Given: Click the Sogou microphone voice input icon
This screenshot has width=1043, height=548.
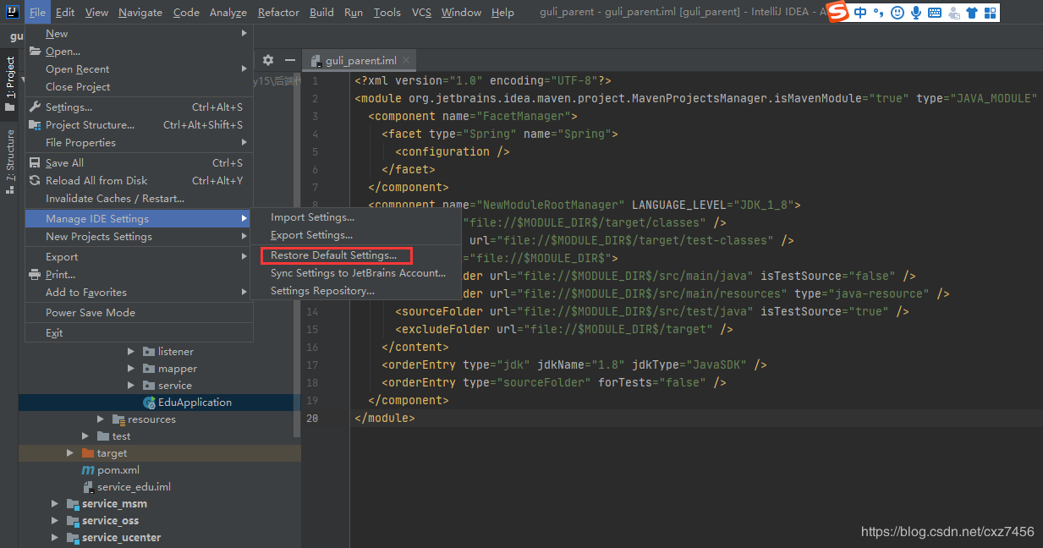Looking at the screenshot, I should [x=915, y=13].
